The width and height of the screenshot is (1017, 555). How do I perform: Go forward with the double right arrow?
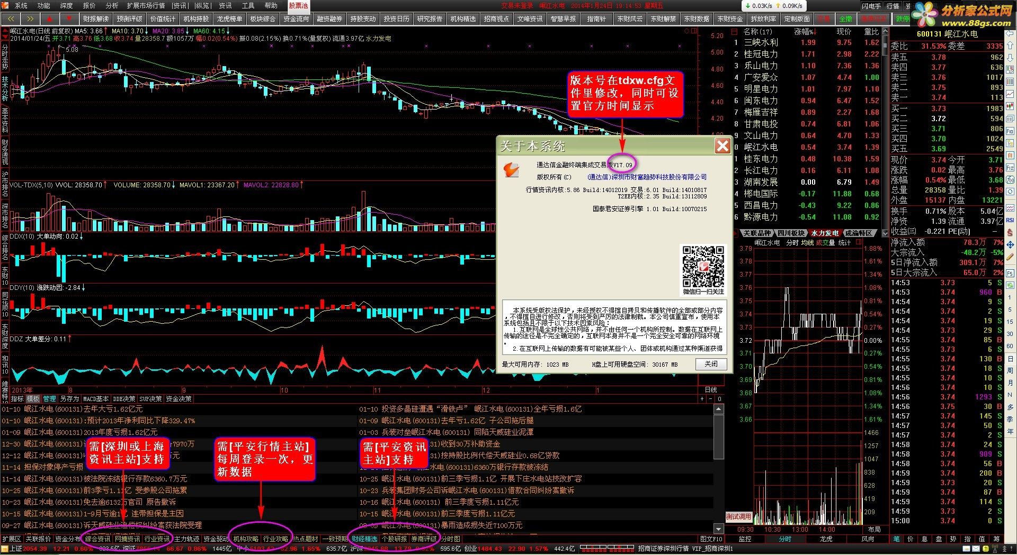coord(30,19)
